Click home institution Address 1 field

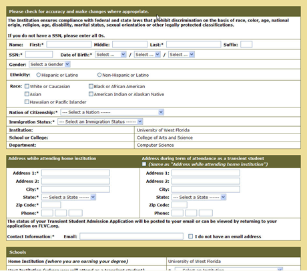(x=75, y=173)
